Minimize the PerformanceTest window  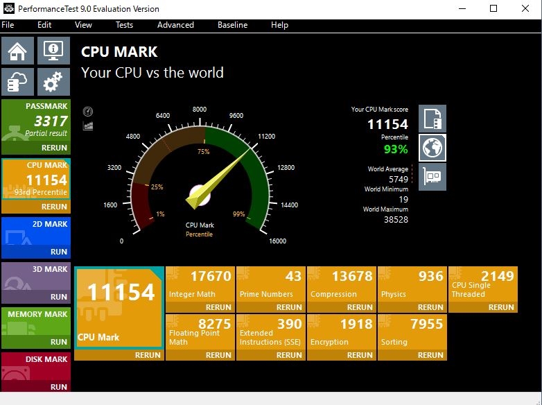click(x=462, y=8)
